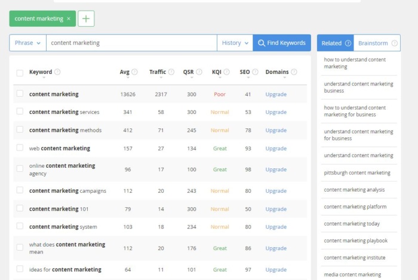The image size is (418, 280).
Task: Focus the keyword search input field
Action: [132, 43]
